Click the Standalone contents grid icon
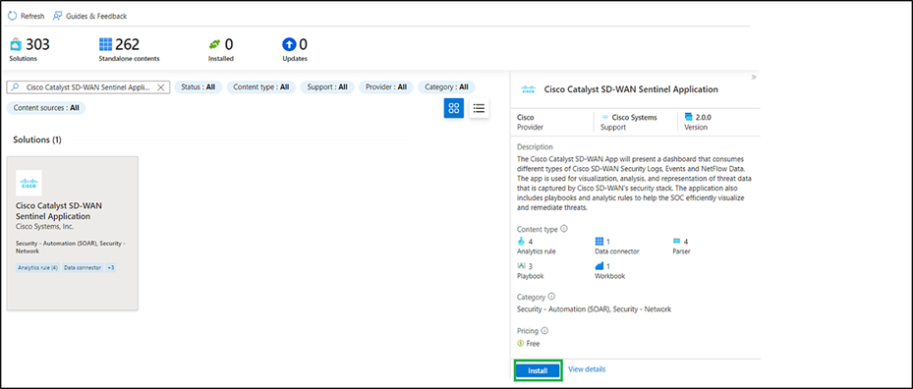913x389 pixels. (105, 44)
